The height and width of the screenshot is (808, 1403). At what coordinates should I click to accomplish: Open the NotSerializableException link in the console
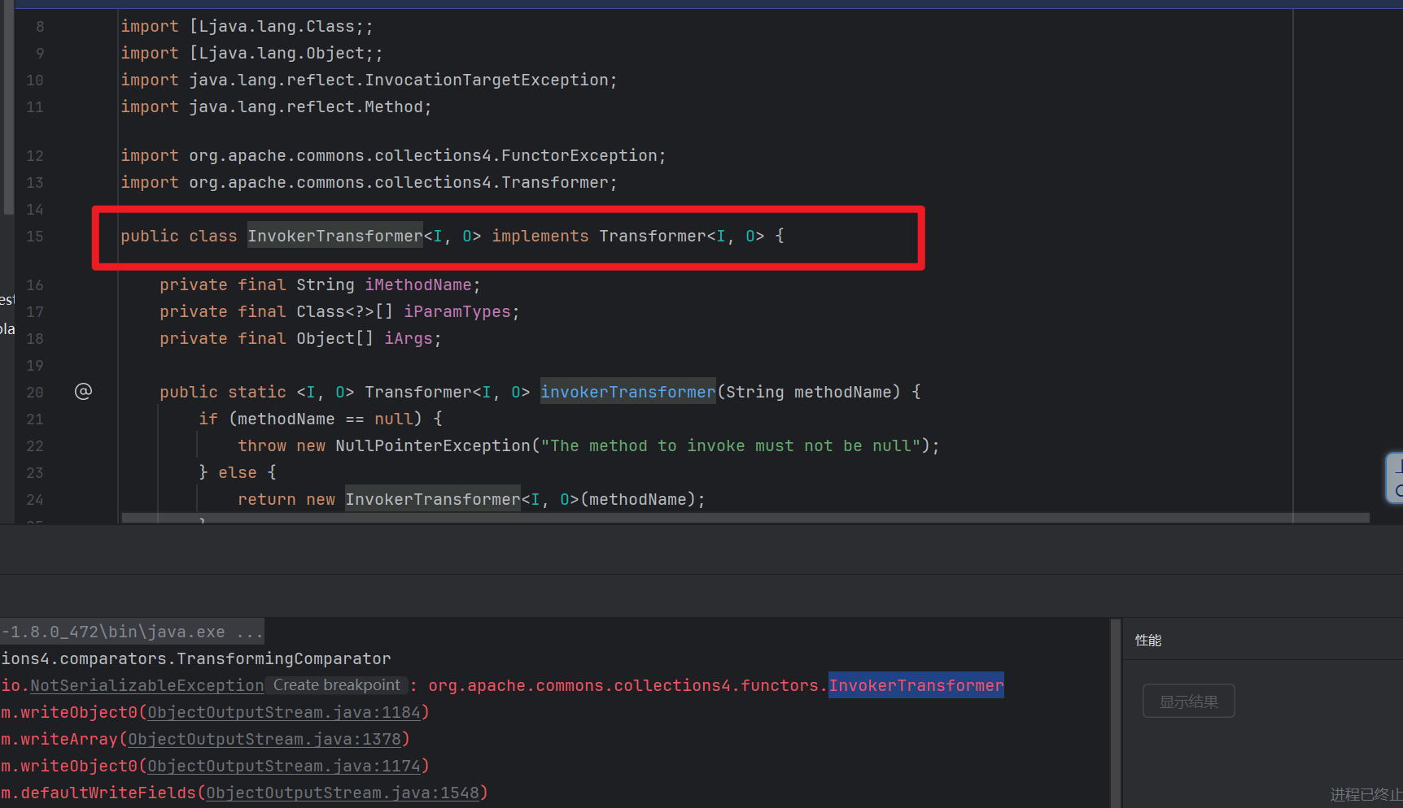pos(146,686)
